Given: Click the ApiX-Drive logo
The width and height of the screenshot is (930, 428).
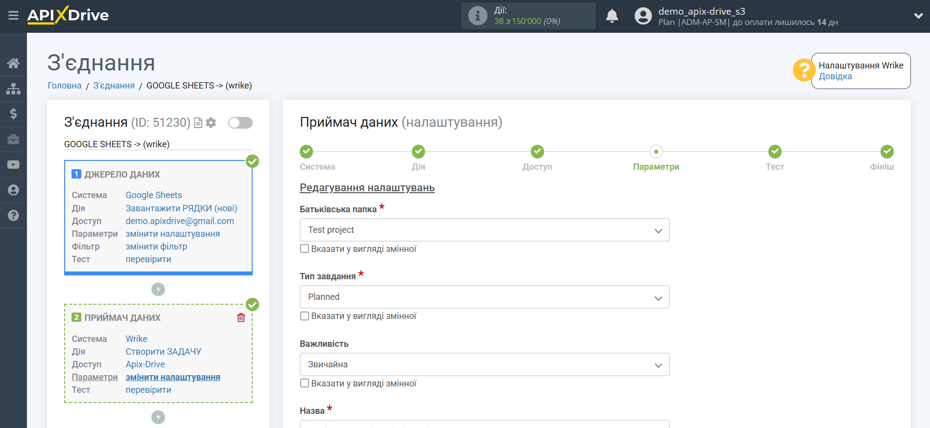Looking at the screenshot, I should point(68,15).
